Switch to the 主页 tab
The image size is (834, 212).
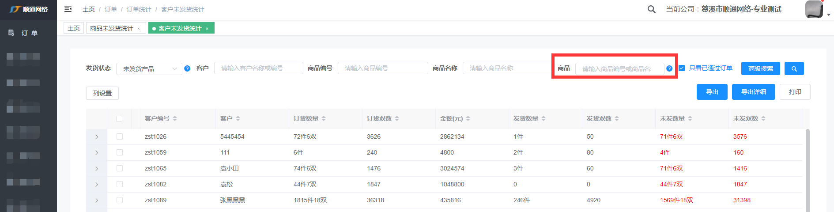(74, 28)
